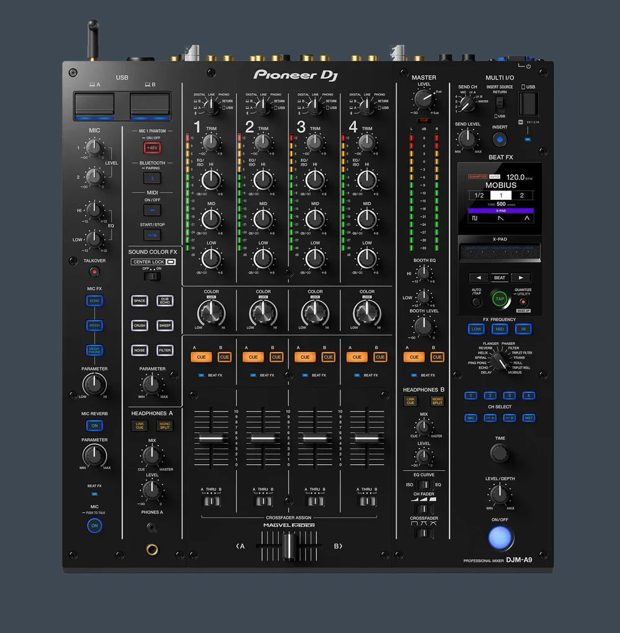
Task: Click the Beat FX TAP button
Action: coord(500,299)
